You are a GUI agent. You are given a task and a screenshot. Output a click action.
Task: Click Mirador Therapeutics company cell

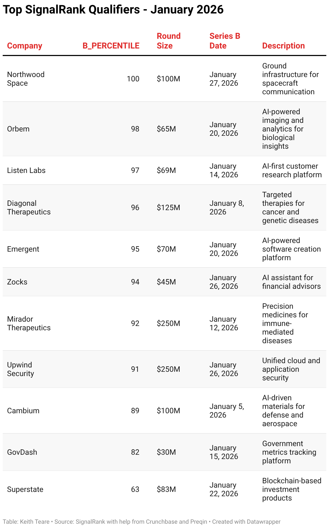click(29, 323)
